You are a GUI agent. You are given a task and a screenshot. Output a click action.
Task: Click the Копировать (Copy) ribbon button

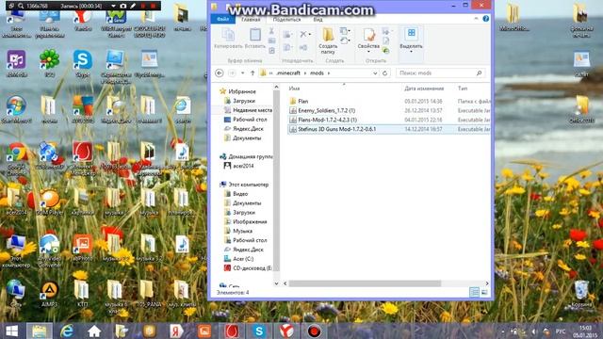click(x=228, y=39)
